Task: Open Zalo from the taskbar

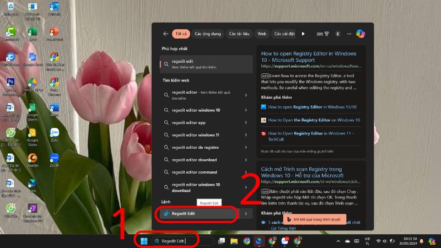Action: click(284, 241)
